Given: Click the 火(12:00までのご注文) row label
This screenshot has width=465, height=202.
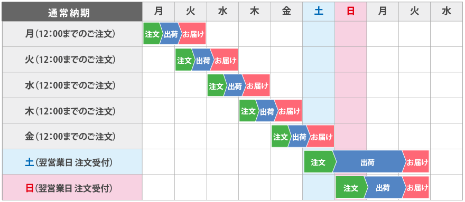Looking at the screenshot, I should (x=72, y=60).
